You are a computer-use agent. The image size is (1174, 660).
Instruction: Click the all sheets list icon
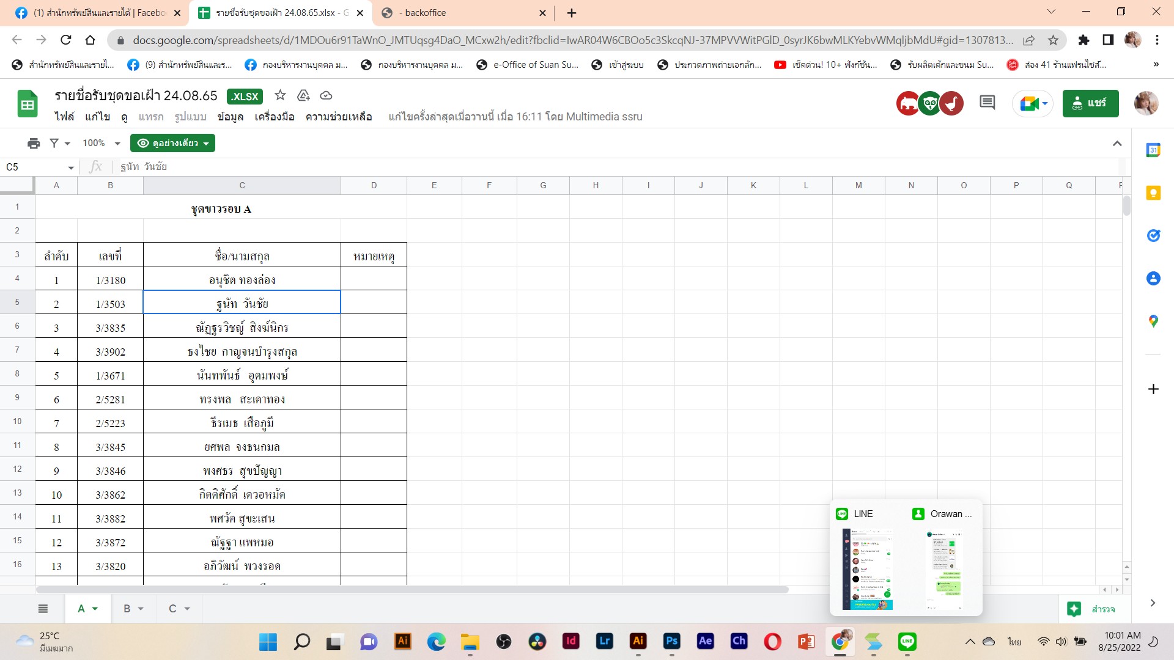point(43,609)
